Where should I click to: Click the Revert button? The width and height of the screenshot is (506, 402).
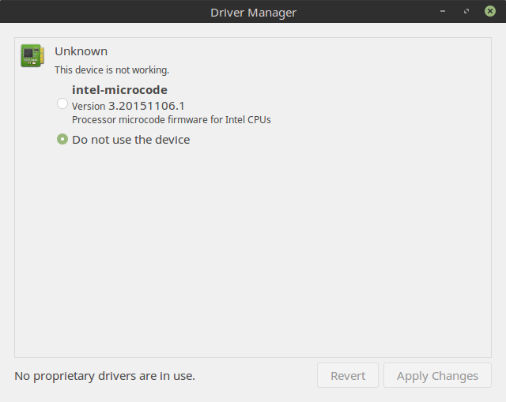[x=348, y=376]
